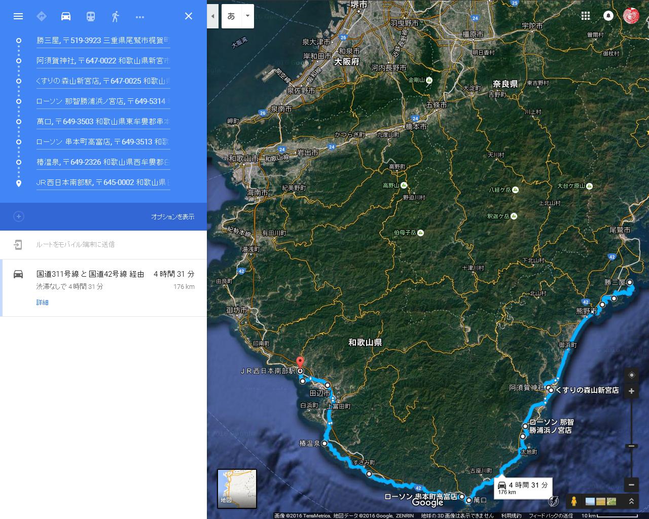Zoom in on the map

pos(631,391)
